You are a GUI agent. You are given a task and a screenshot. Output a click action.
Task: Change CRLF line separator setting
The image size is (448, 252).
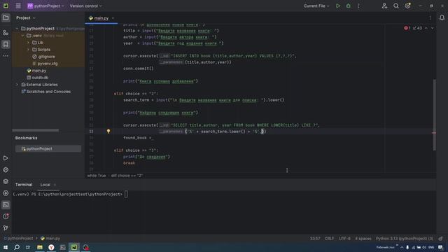click(329, 238)
